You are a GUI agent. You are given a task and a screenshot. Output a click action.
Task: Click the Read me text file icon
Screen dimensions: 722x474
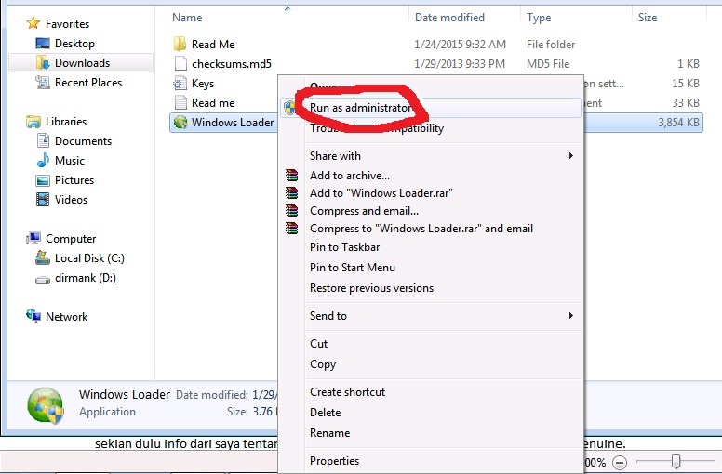(180, 102)
